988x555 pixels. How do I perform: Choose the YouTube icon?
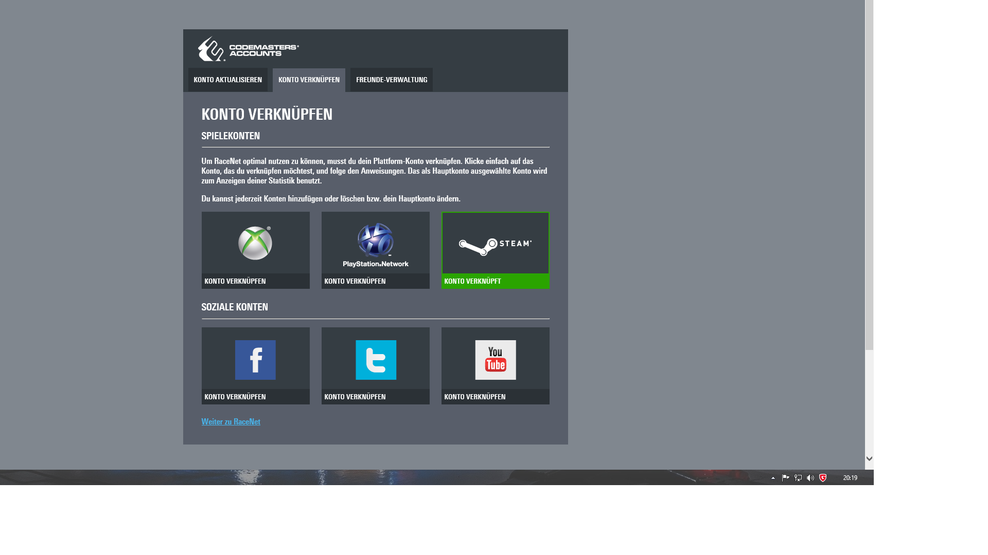tap(495, 360)
